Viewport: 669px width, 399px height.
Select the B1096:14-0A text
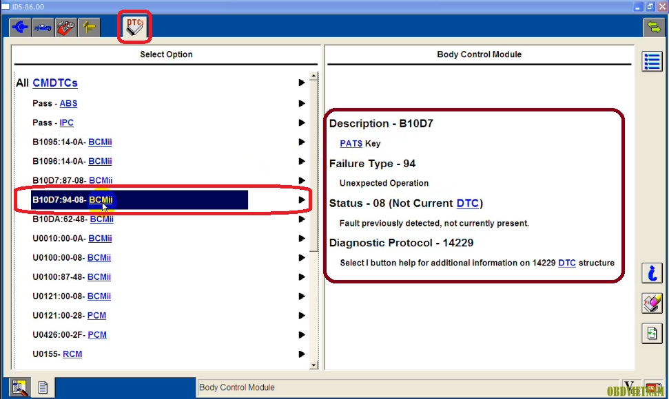pos(58,162)
